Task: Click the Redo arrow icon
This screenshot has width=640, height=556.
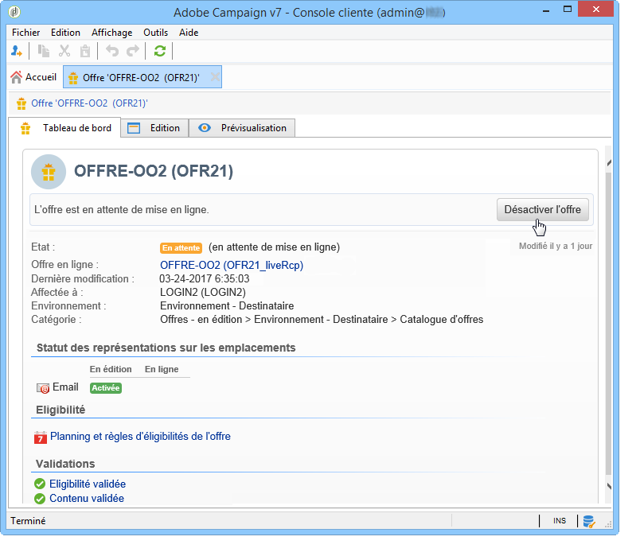Action: [x=133, y=51]
